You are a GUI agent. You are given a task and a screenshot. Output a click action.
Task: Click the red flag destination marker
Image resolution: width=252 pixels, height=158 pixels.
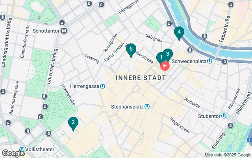[165, 66]
